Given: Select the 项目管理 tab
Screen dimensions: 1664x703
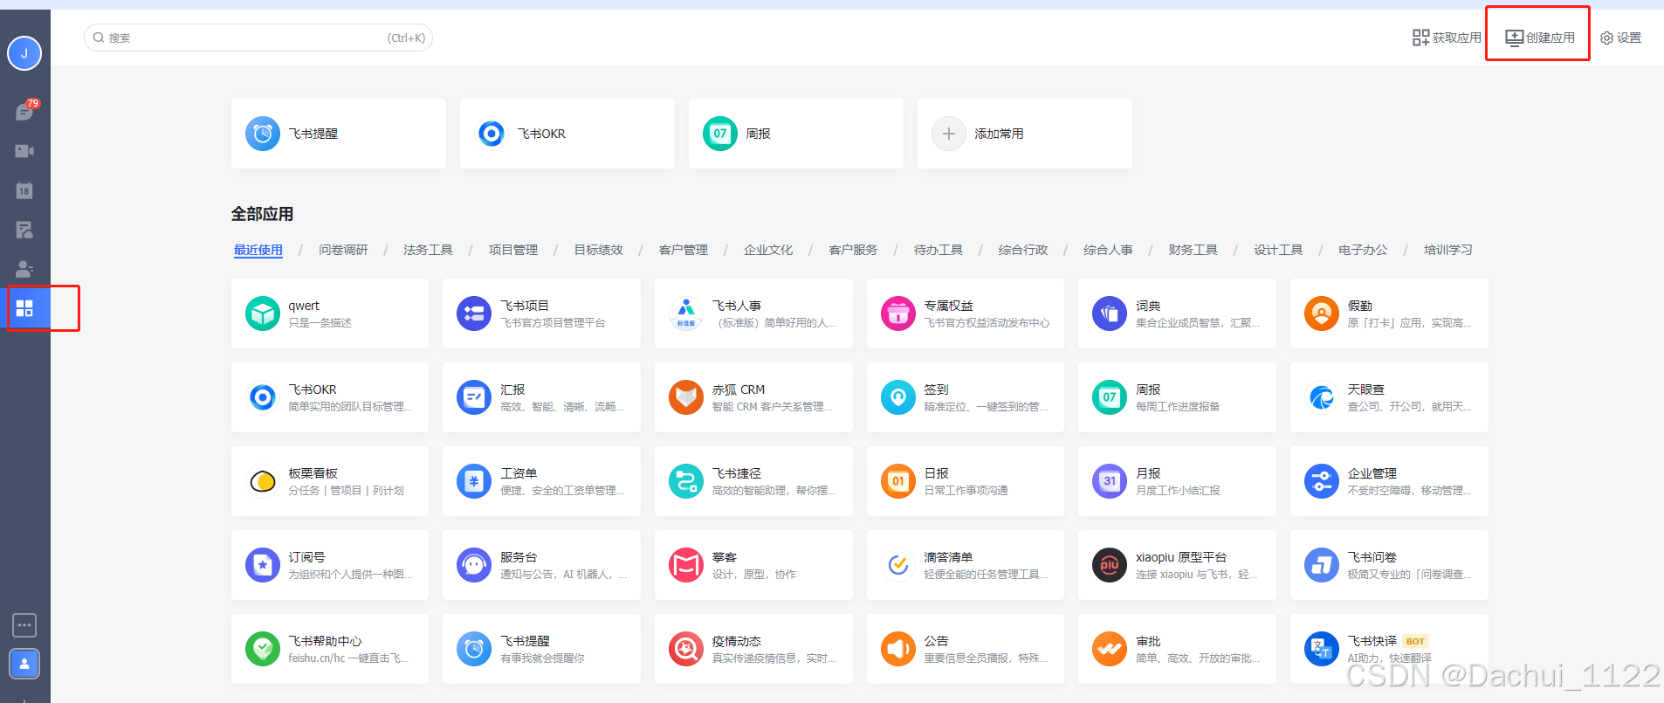Looking at the screenshot, I should click(x=513, y=250).
